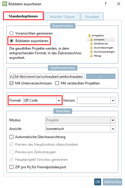The width and height of the screenshot is (125, 188).
Task: Click the Exportmodus group label
Action: (63, 26)
